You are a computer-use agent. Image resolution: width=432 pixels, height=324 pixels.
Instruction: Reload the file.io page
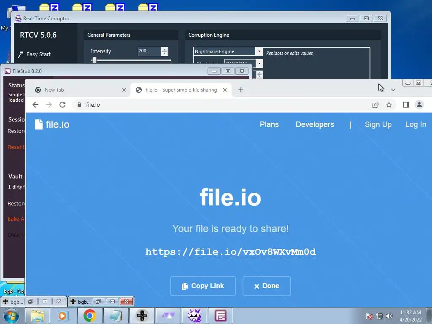(x=62, y=105)
